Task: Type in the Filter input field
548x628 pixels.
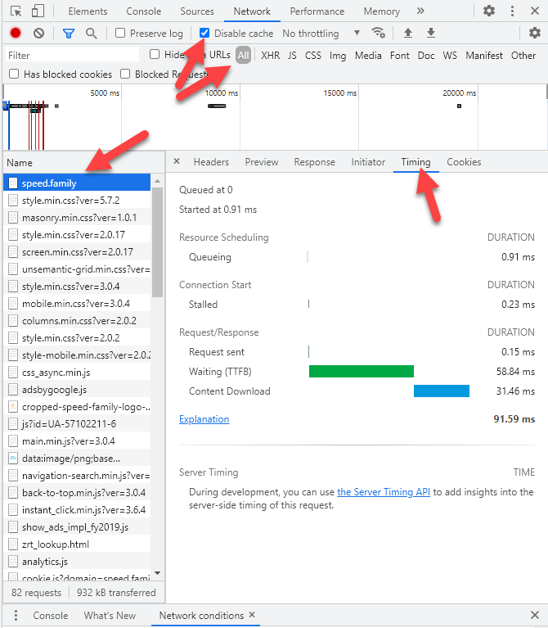Action: pos(72,55)
